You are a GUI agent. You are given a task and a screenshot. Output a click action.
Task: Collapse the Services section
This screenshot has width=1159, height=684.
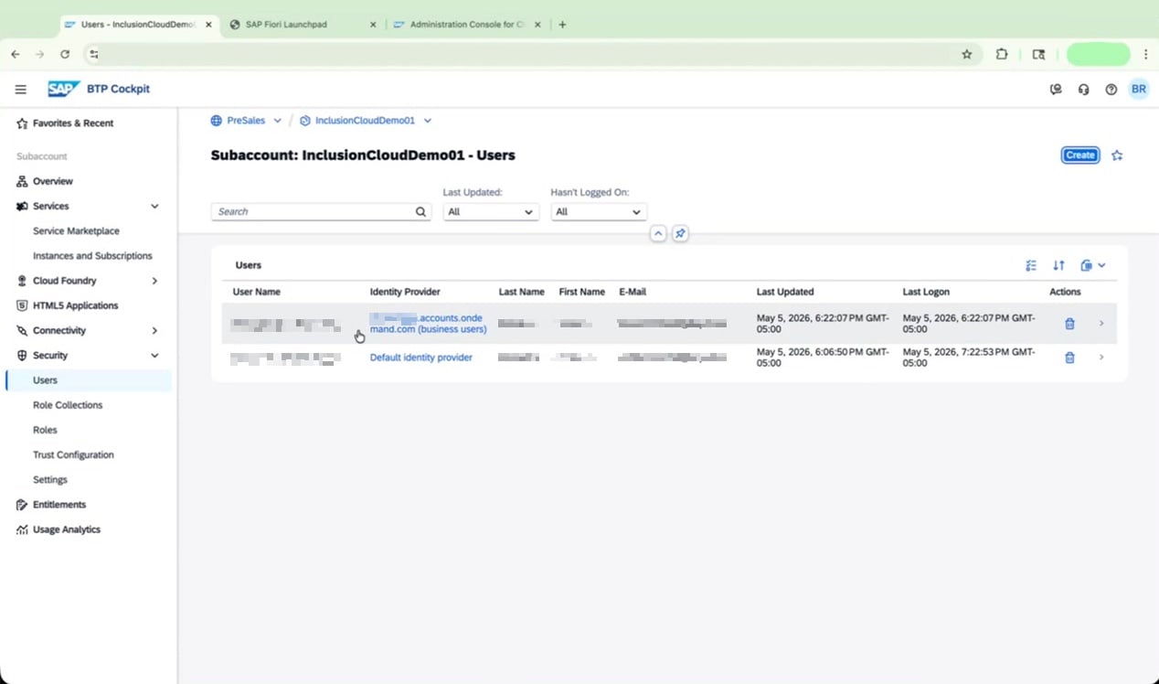click(x=154, y=207)
